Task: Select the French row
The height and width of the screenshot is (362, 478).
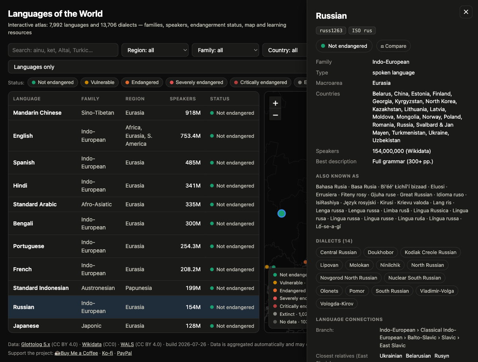Action: click(133, 269)
